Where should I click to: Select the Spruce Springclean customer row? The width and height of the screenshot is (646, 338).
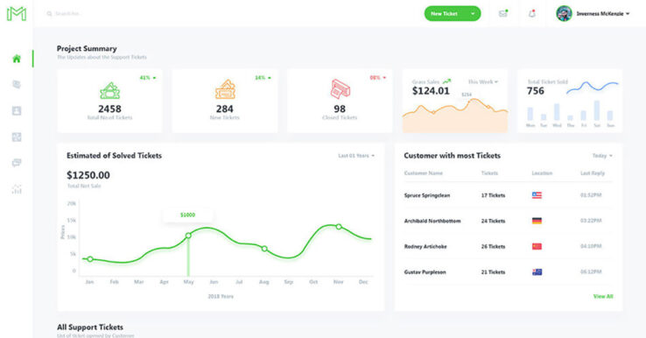pyautogui.click(x=508, y=195)
